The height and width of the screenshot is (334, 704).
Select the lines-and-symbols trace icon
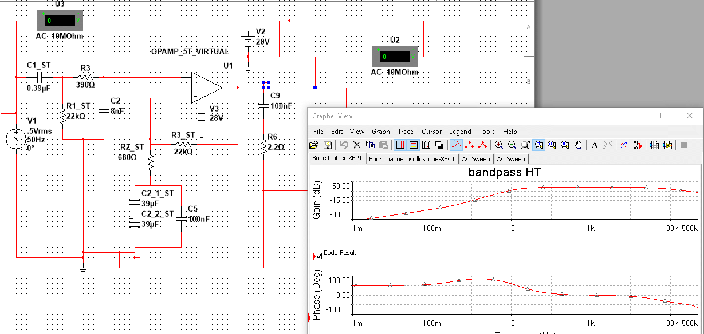coord(483,145)
